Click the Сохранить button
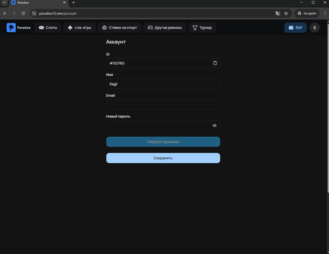Viewport: 329px width, 254px height. (x=163, y=158)
